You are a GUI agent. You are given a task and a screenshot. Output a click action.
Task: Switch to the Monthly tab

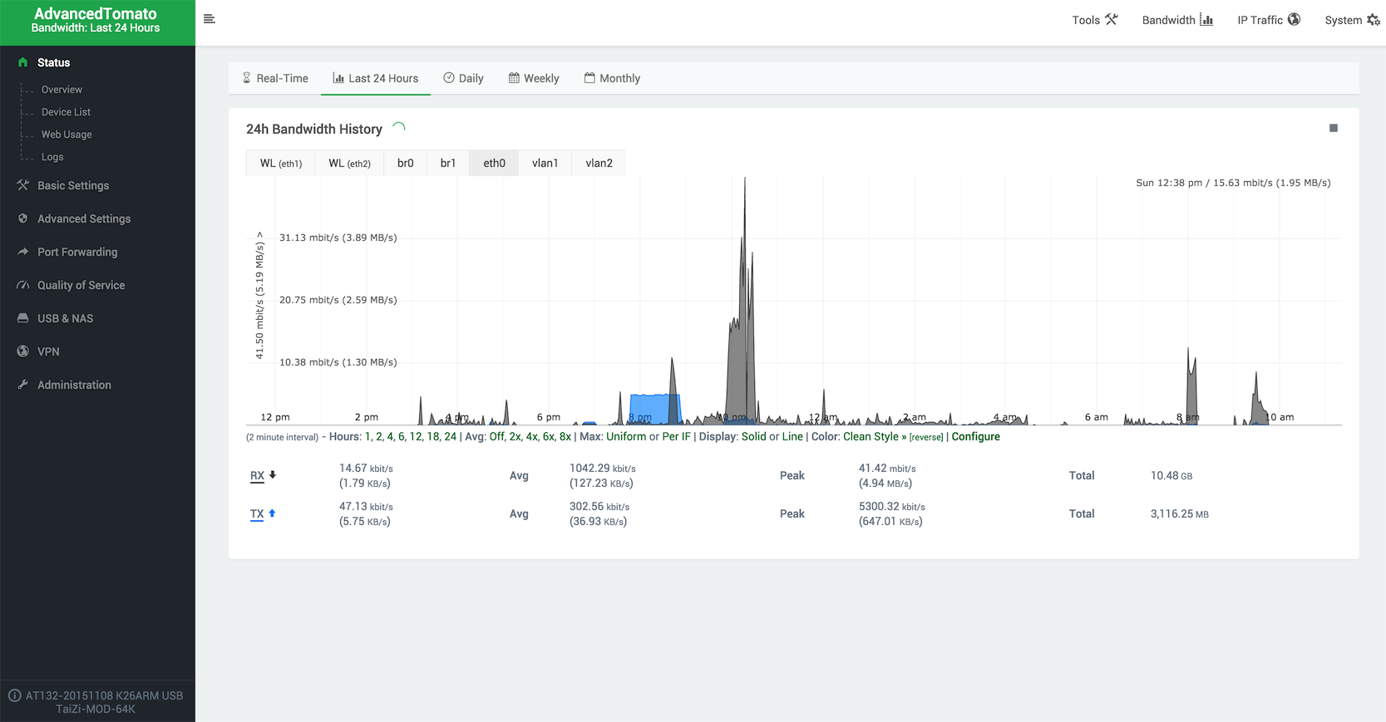pos(612,78)
